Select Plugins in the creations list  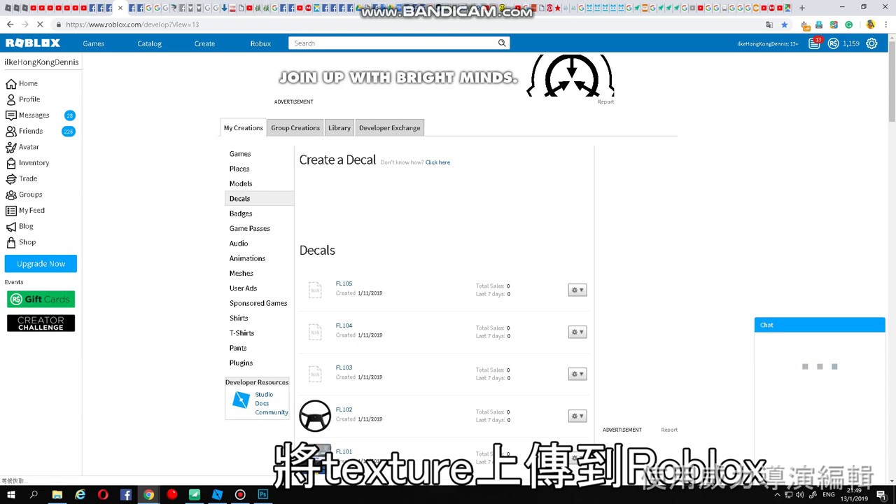[x=241, y=363]
